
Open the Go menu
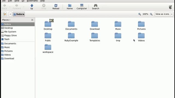point(23,1)
